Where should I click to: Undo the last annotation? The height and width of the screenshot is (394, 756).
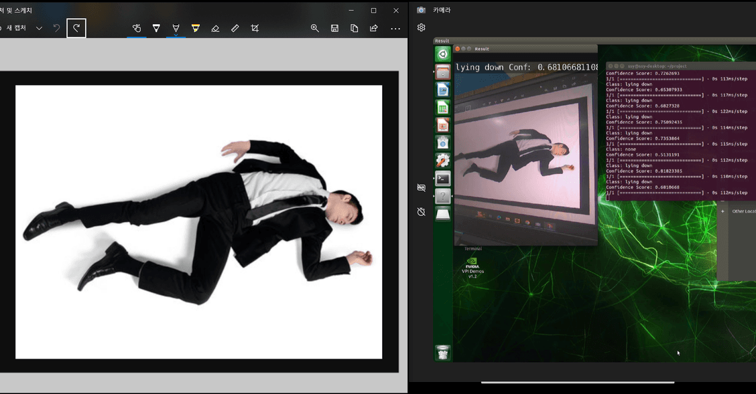click(56, 28)
